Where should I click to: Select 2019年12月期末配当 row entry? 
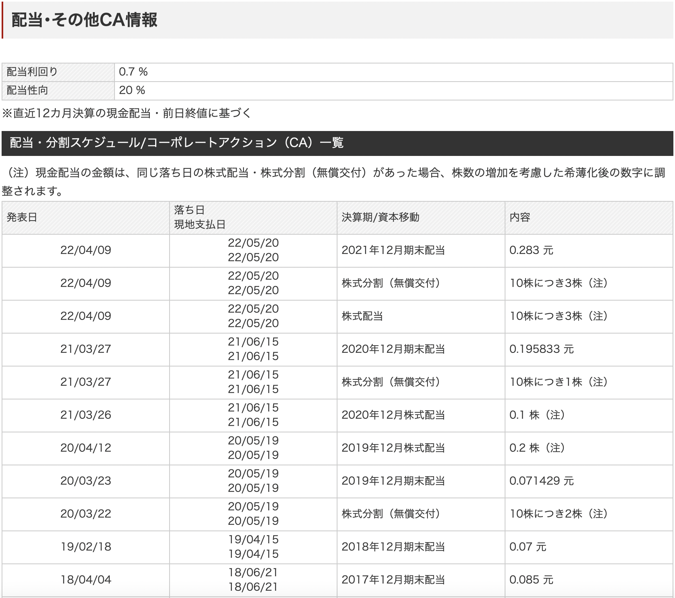pyautogui.click(x=393, y=481)
